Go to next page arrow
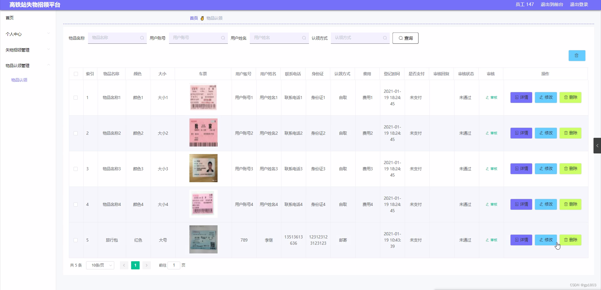Image resolution: width=601 pixels, height=290 pixels. [146, 265]
